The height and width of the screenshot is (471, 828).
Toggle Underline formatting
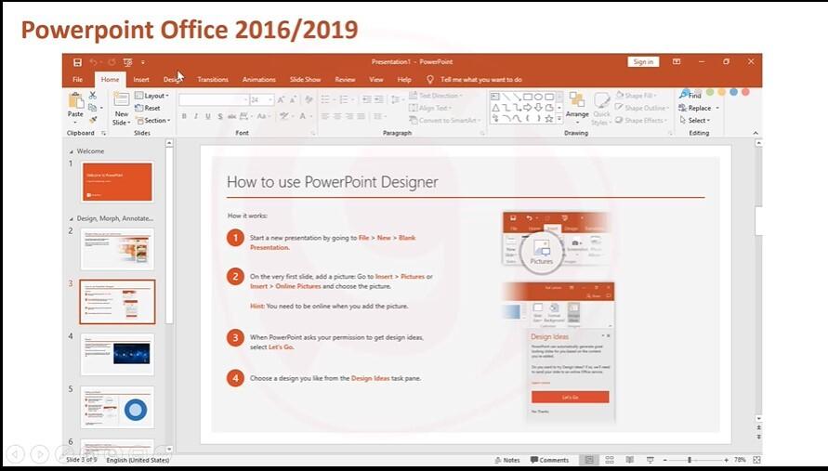[x=208, y=116]
